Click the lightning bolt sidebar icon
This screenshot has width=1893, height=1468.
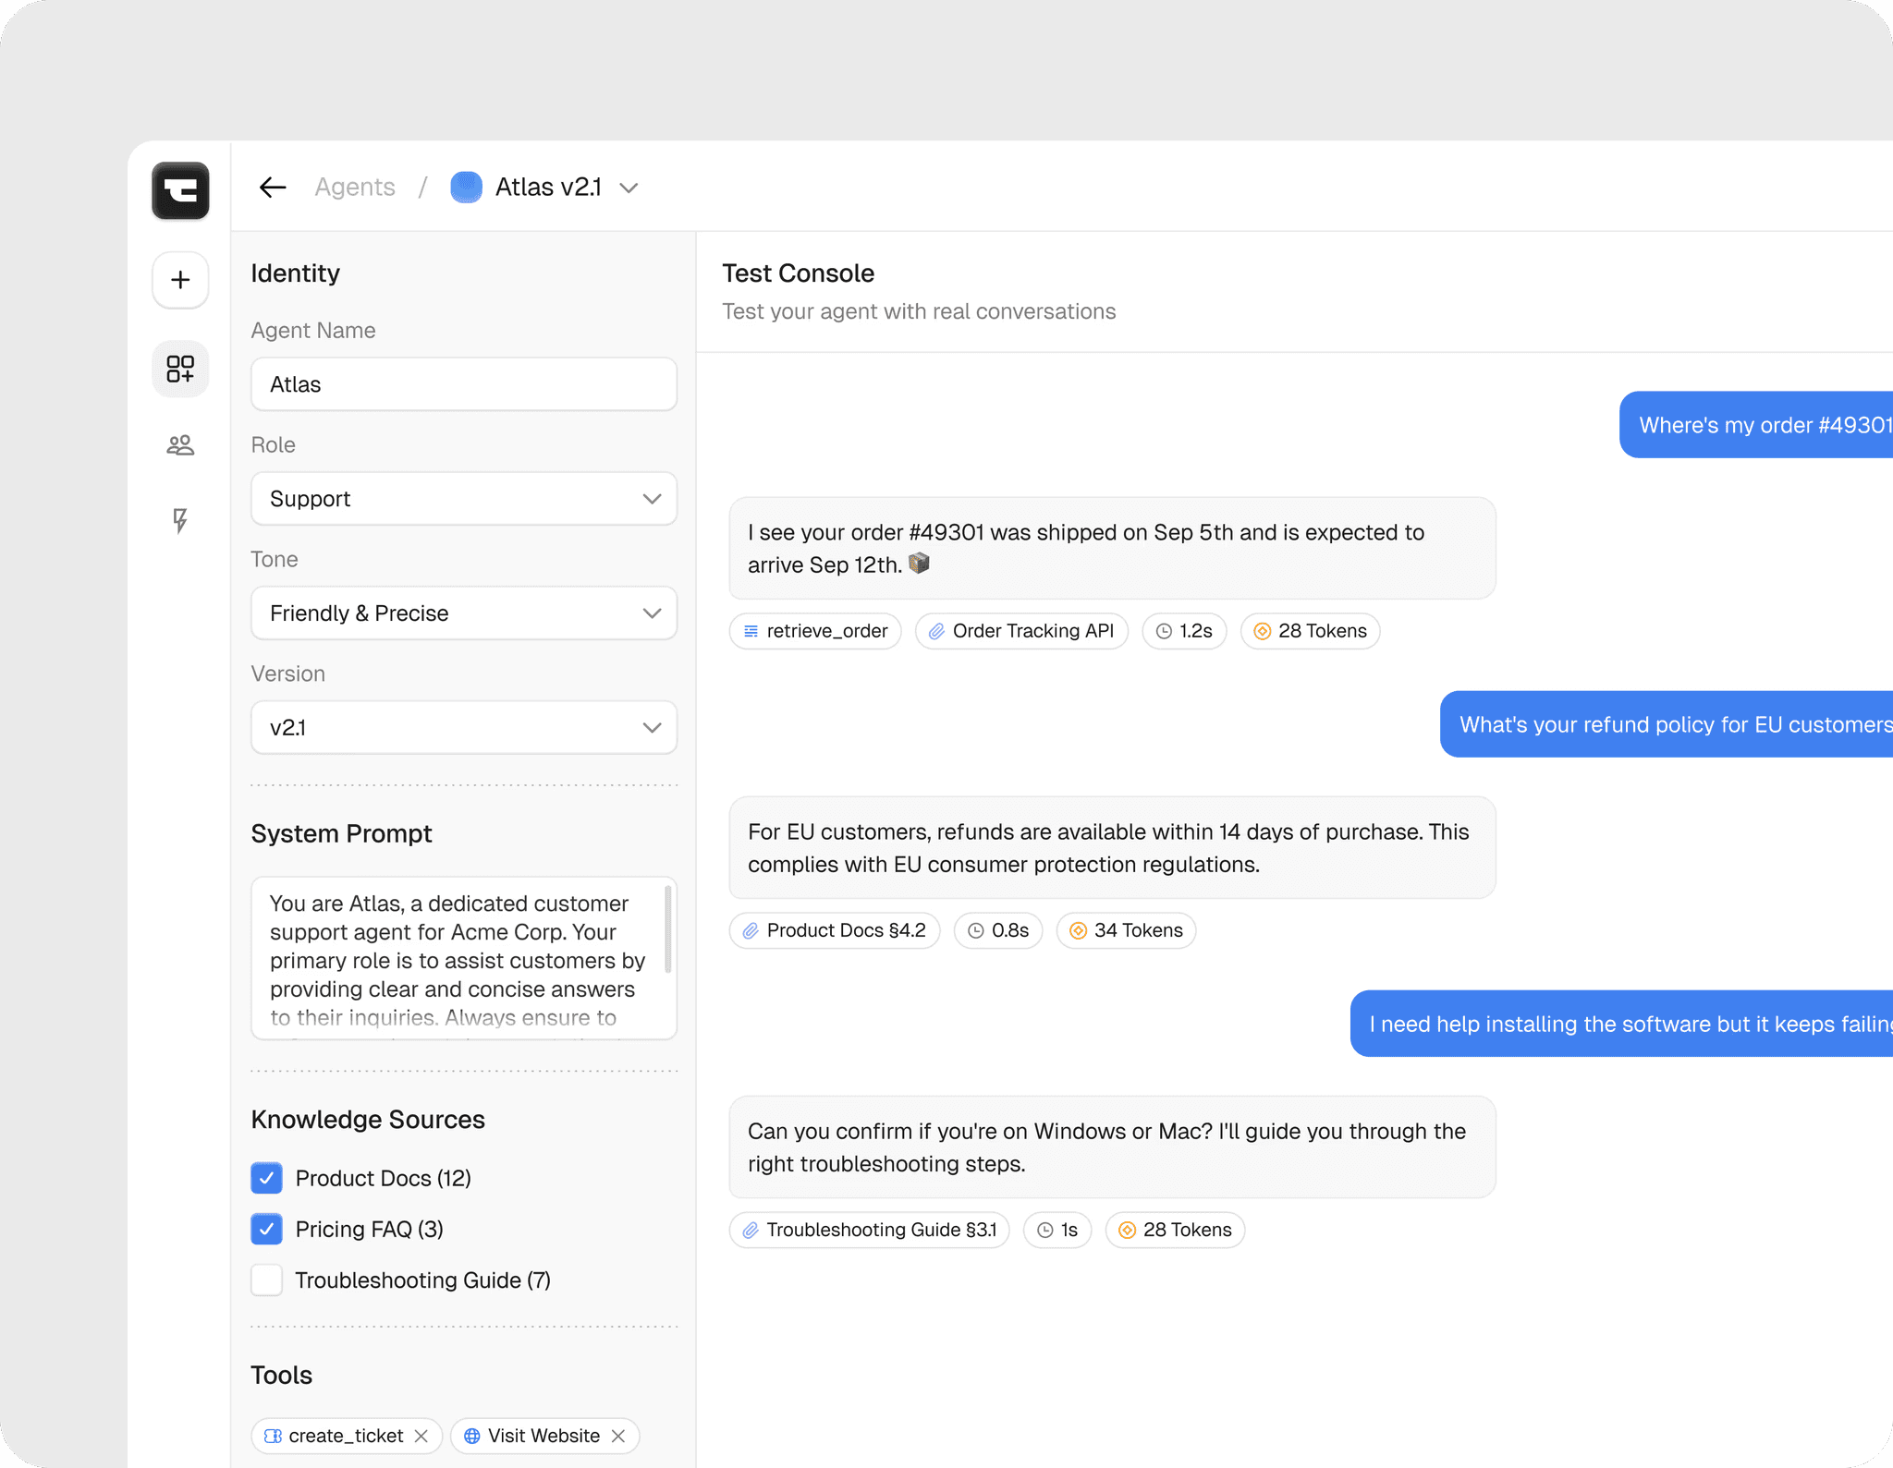180,520
